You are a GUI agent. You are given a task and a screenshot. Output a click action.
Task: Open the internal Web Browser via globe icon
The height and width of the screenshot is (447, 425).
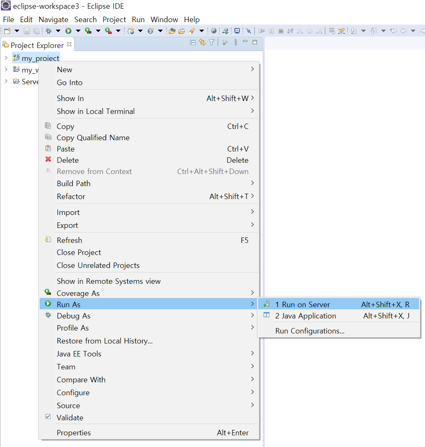pos(214,30)
